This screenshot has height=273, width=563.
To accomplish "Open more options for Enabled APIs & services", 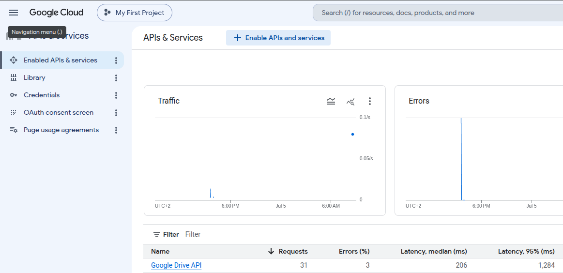I will point(116,61).
